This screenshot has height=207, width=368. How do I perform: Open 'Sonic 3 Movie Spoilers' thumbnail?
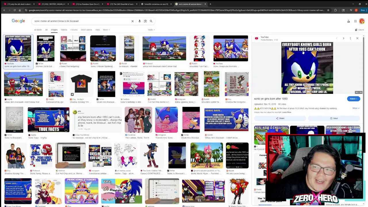pos(103,48)
